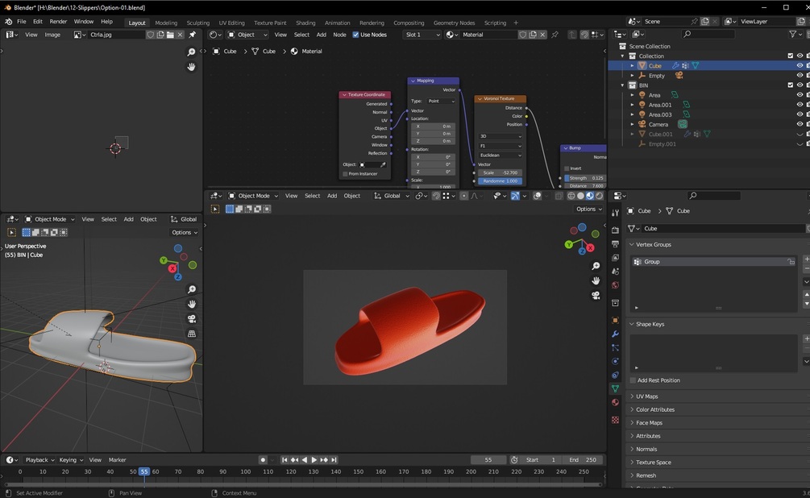
Task: Open the World properties tab
Action: [x=615, y=285]
